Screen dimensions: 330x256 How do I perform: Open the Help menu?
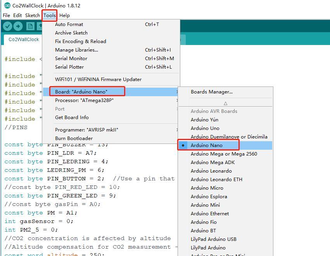[x=64, y=16]
